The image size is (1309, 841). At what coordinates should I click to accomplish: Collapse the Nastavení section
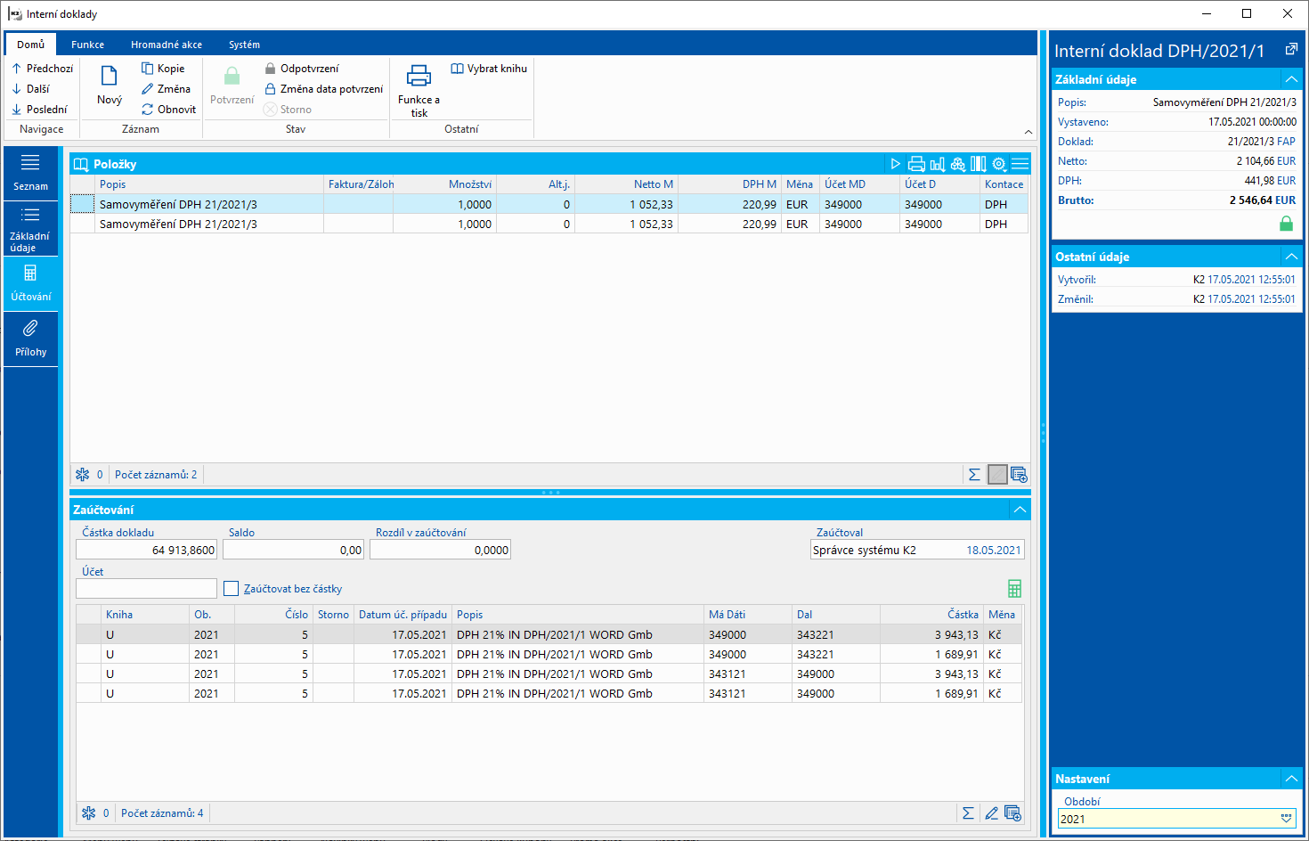click(x=1291, y=779)
